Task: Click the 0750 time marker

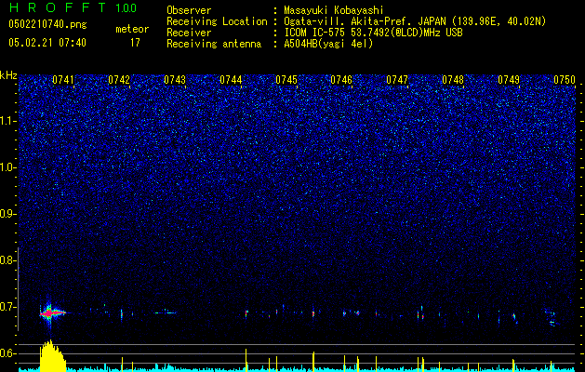Action: click(x=565, y=80)
